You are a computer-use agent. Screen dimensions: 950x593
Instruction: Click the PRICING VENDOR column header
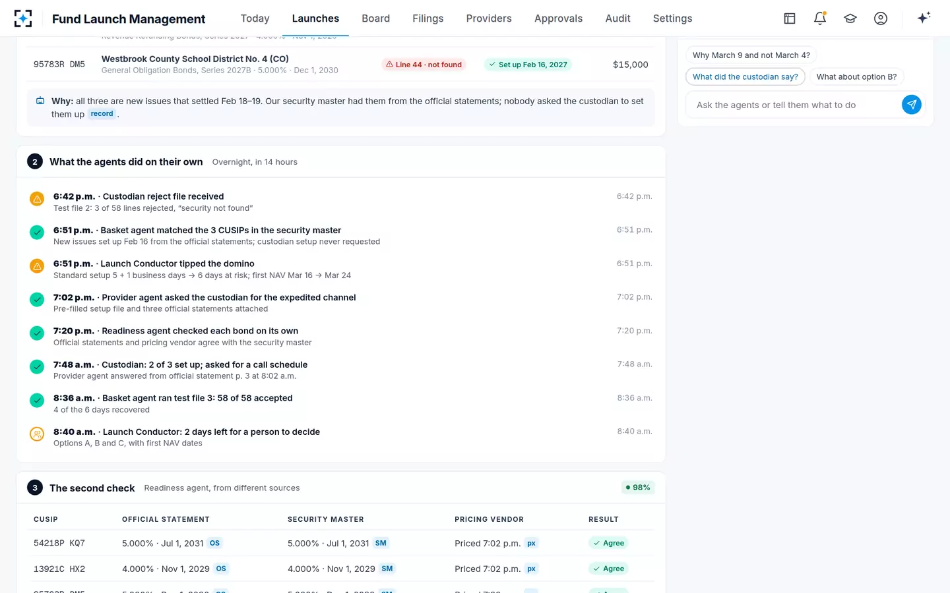tap(489, 519)
